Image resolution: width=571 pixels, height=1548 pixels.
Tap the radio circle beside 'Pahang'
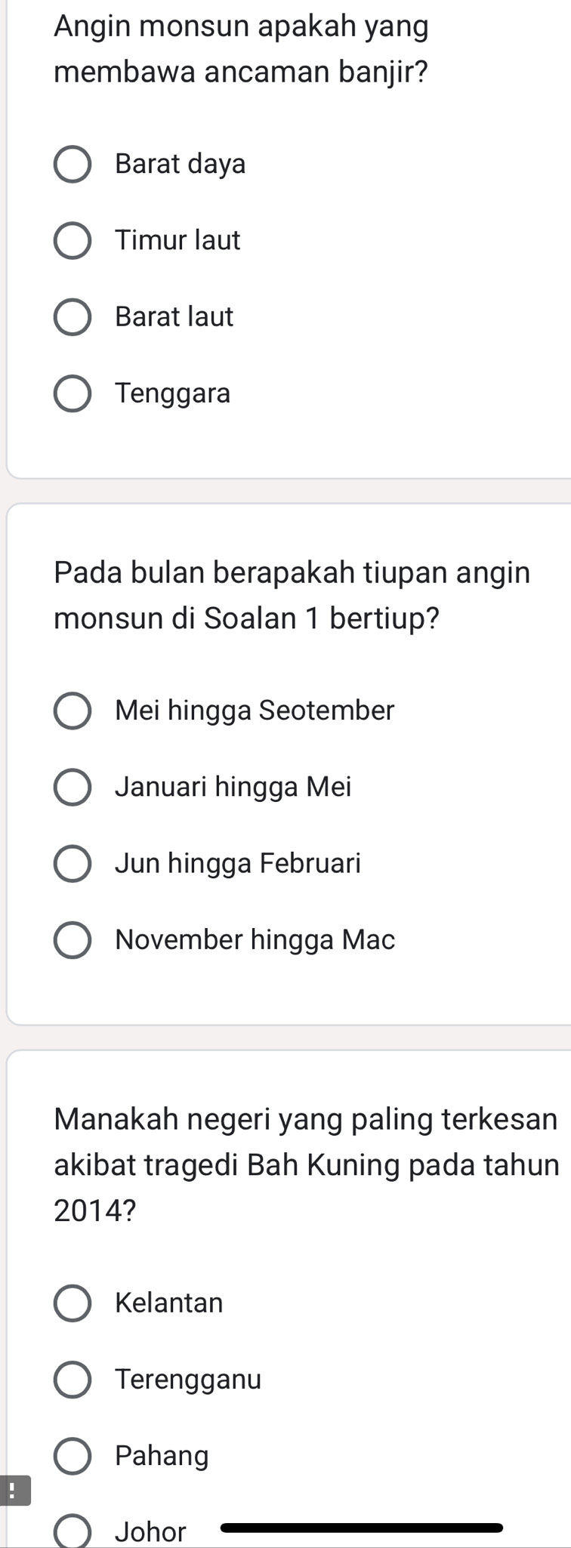(73, 1457)
